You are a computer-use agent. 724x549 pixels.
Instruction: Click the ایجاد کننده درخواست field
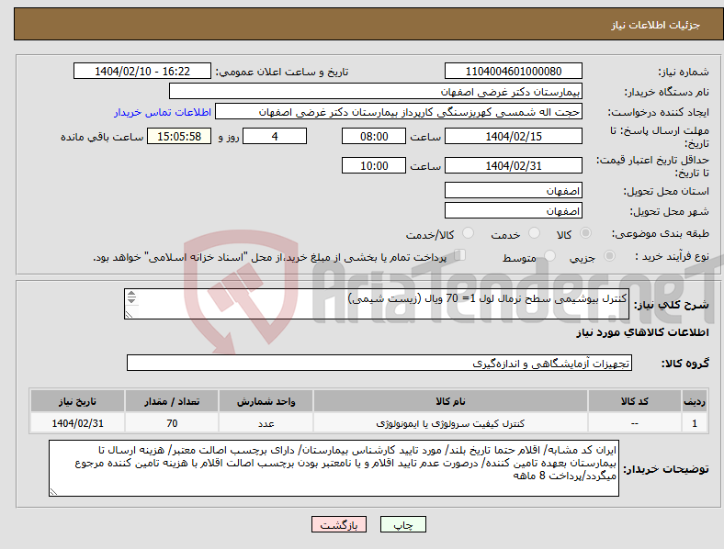[399, 112]
